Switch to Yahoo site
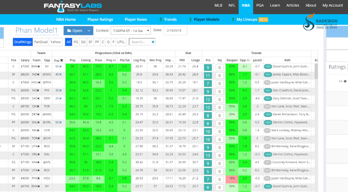348x192 pixels. 56,42
